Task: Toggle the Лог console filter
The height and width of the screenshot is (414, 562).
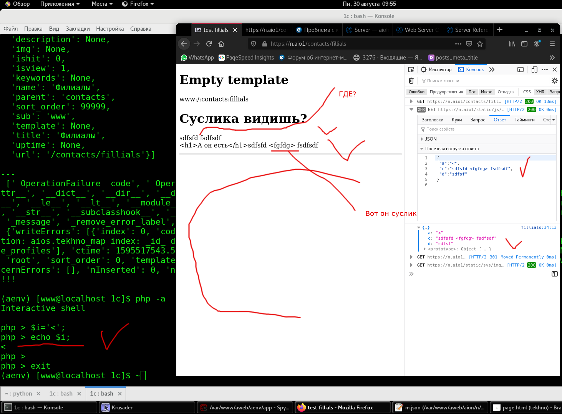Action: click(x=472, y=92)
